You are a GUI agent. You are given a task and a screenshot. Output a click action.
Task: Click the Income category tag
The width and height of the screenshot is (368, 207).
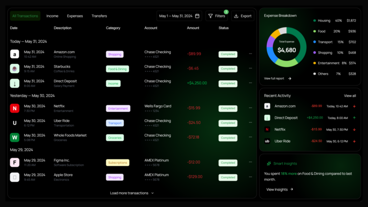113,83
